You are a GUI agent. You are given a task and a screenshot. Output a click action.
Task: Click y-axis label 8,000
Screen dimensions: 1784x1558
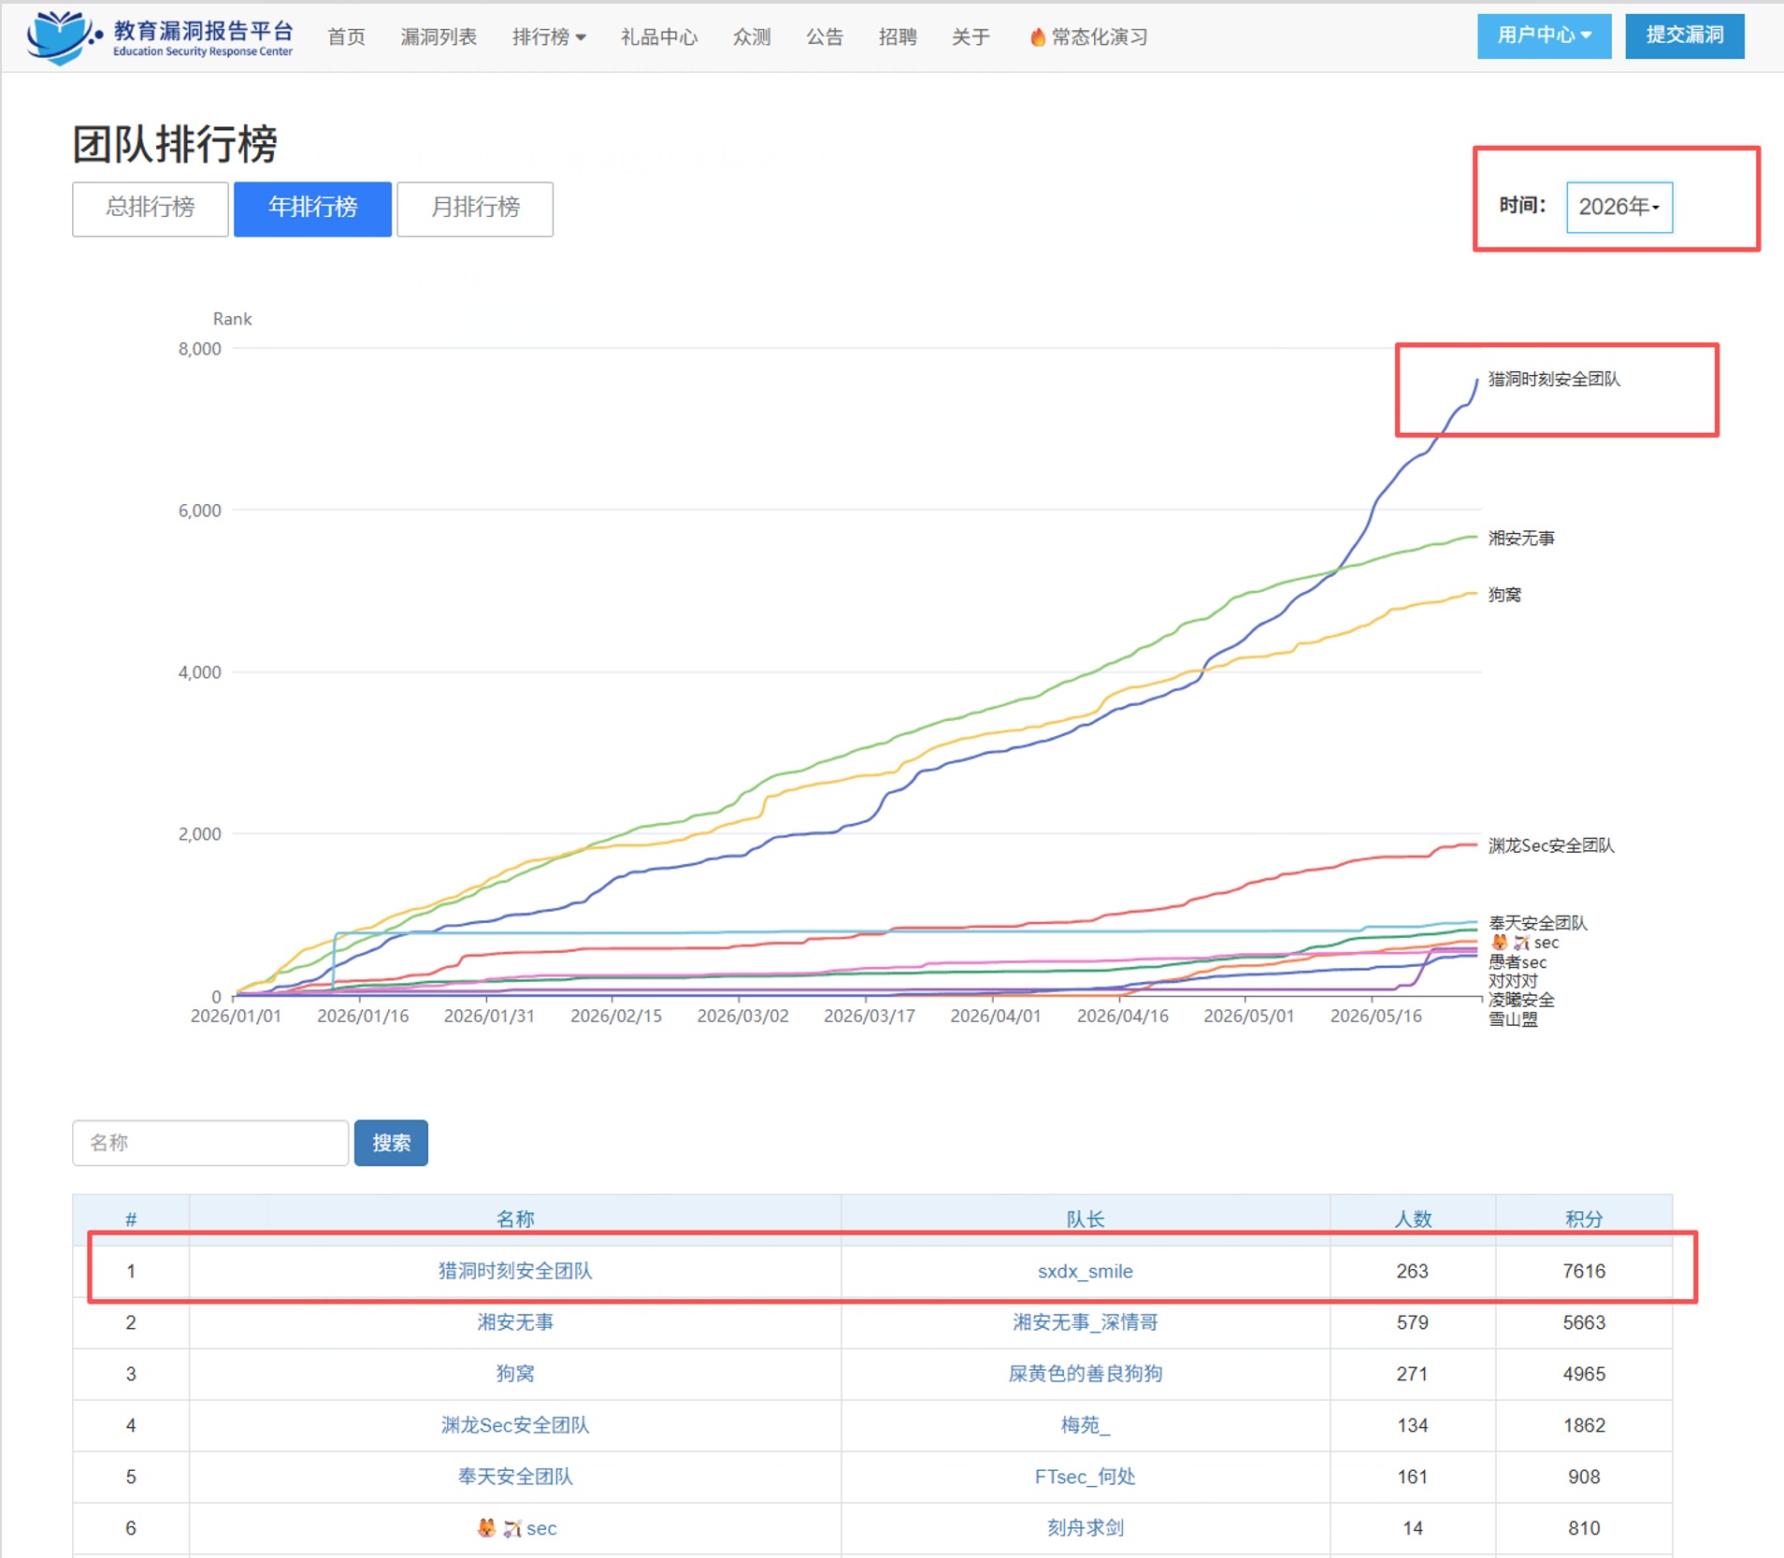coord(199,349)
